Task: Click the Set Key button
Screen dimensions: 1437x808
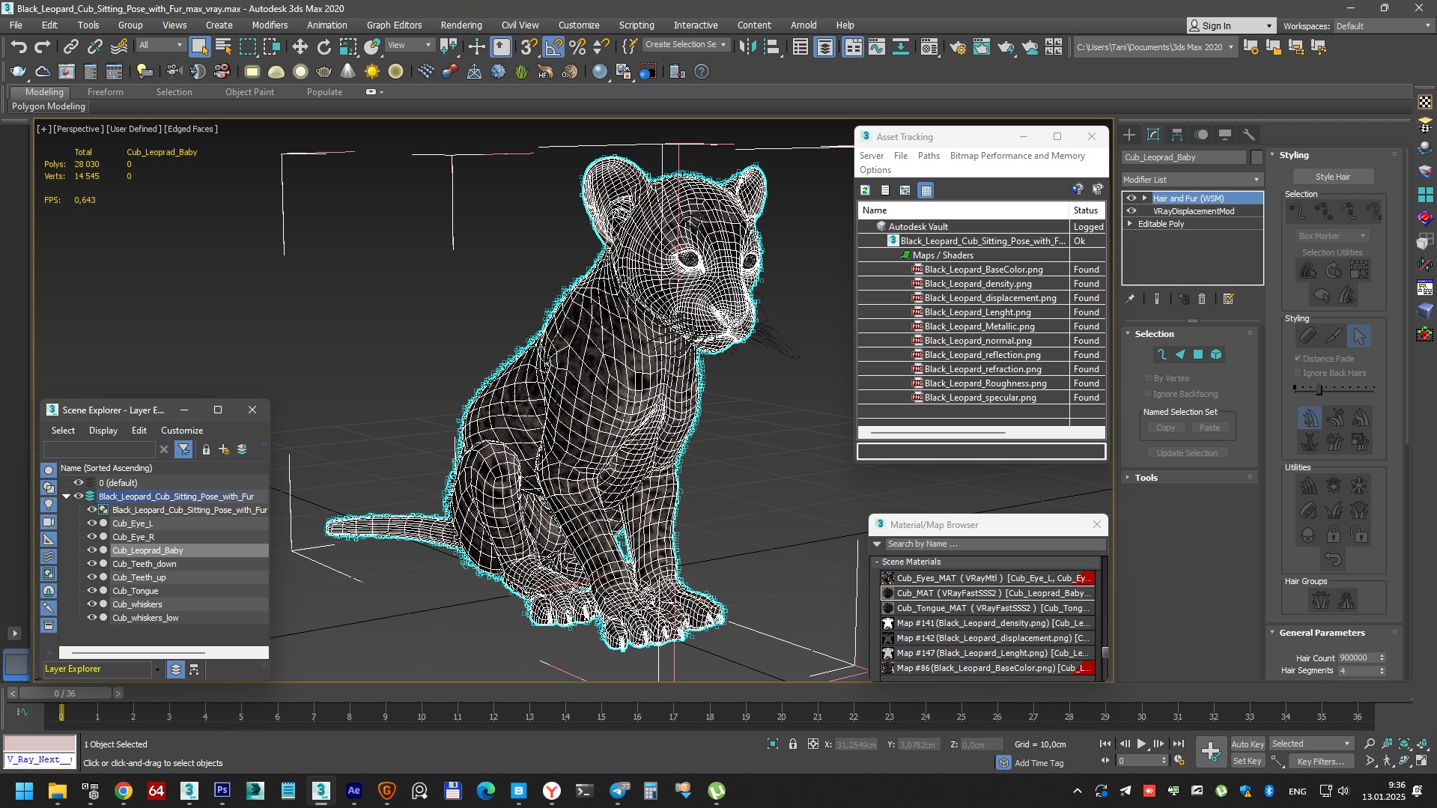Action: [1248, 761]
